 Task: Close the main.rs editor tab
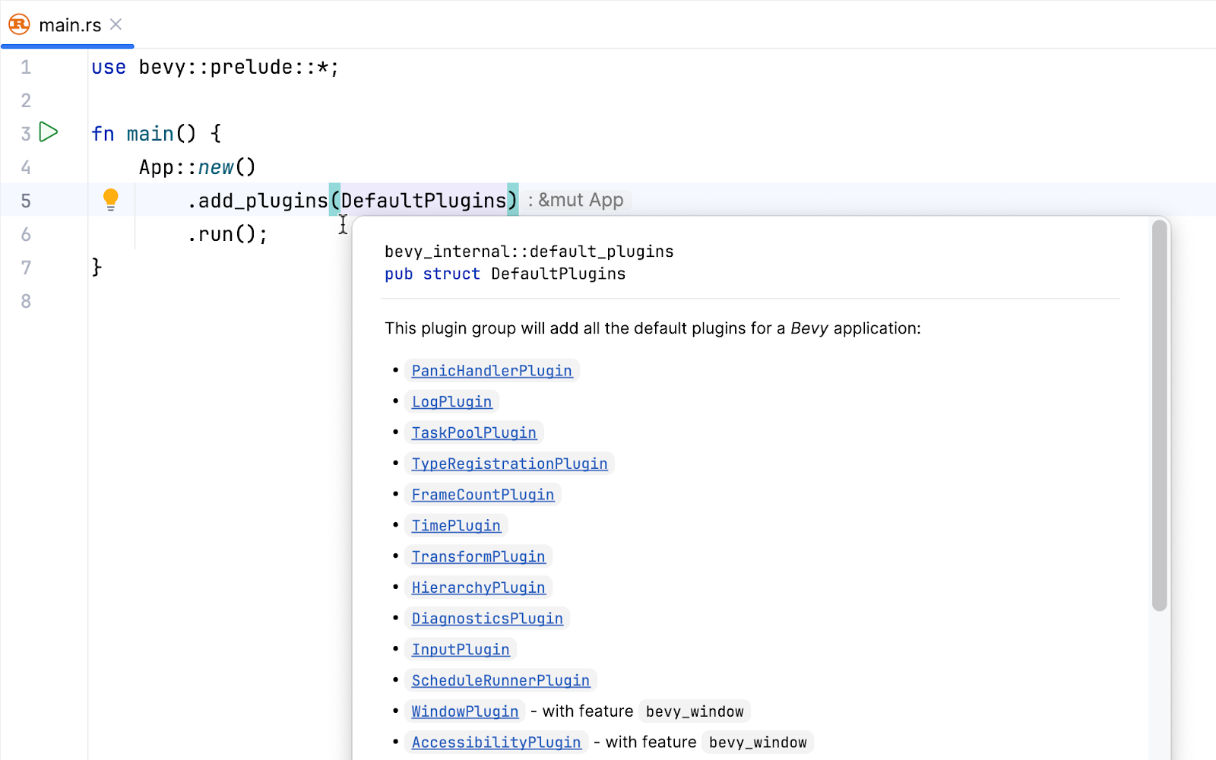click(x=116, y=24)
